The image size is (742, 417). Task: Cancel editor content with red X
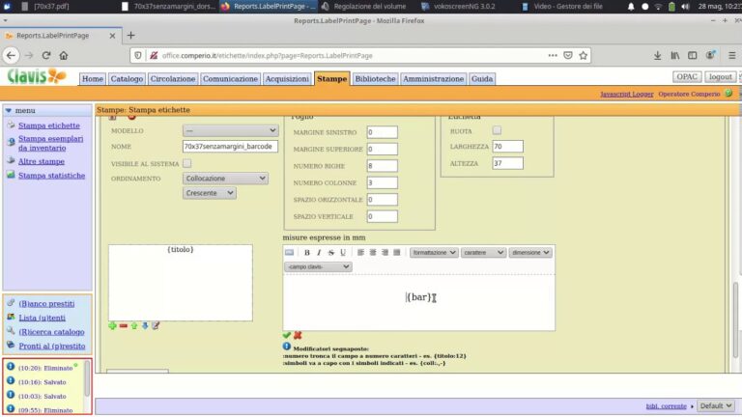point(298,335)
